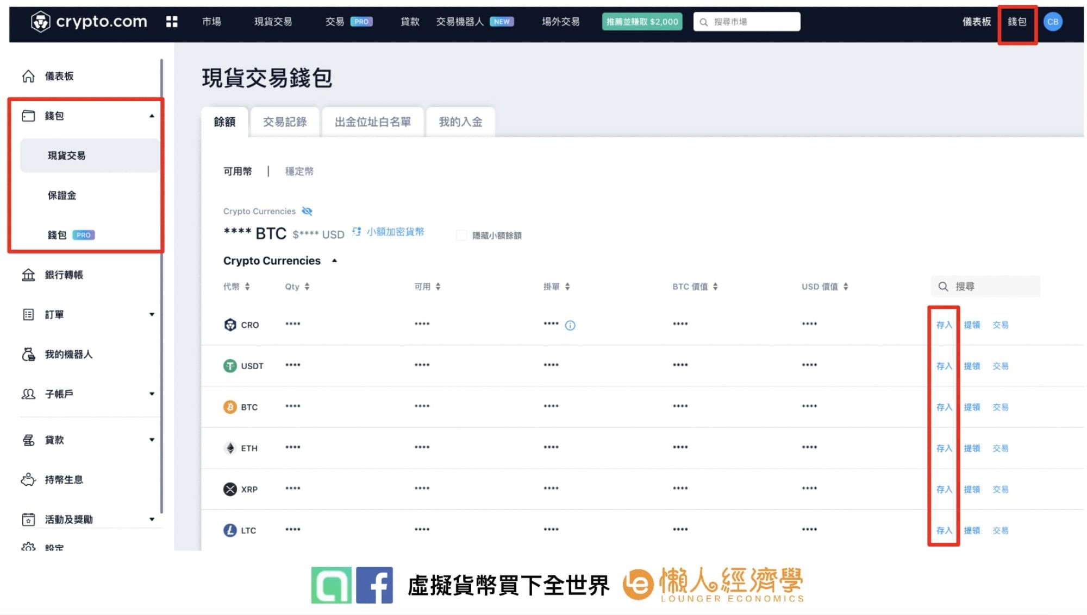Switch to 可用幣 filter
The height and width of the screenshot is (615, 1087).
click(x=238, y=171)
